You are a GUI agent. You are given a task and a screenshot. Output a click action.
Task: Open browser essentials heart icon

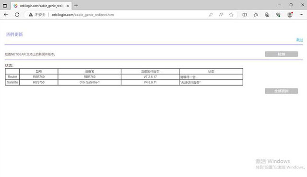[x=278, y=15]
